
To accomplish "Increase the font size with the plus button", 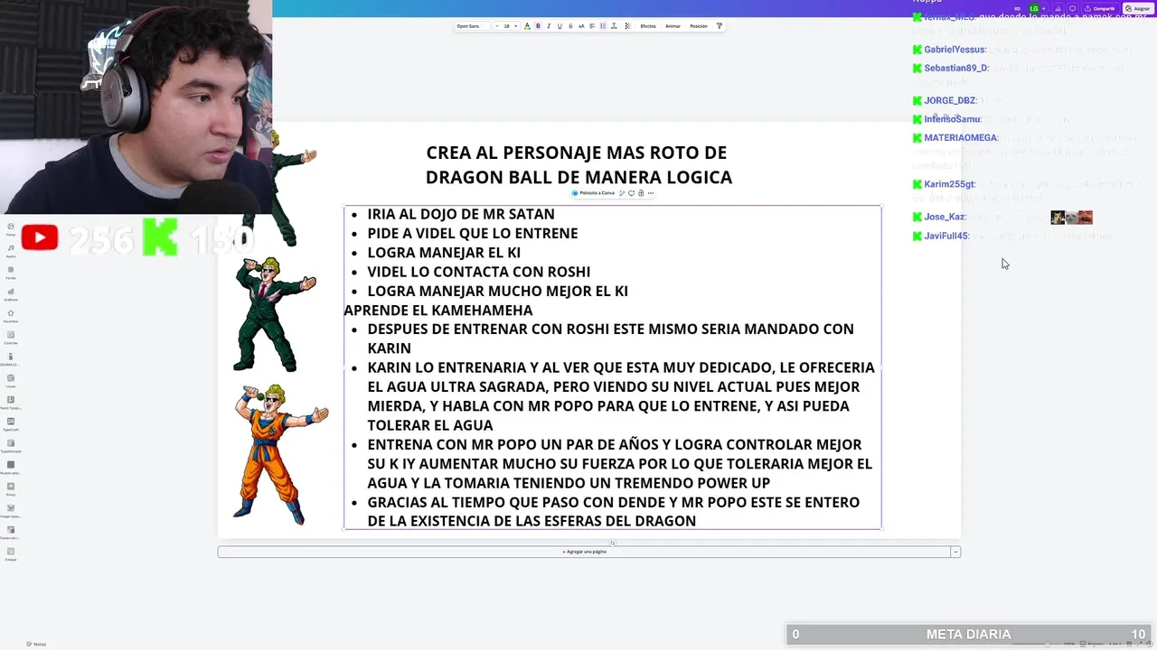I will coord(516,26).
